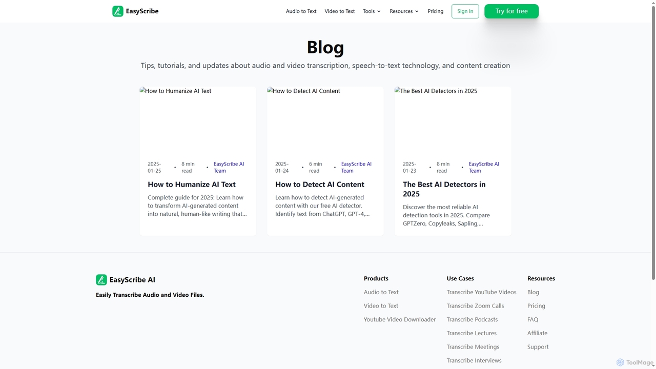This screenshot has width=656, height=369.
Task: Expand the Tools dropdown menu
Action: (x=372, y=11)
